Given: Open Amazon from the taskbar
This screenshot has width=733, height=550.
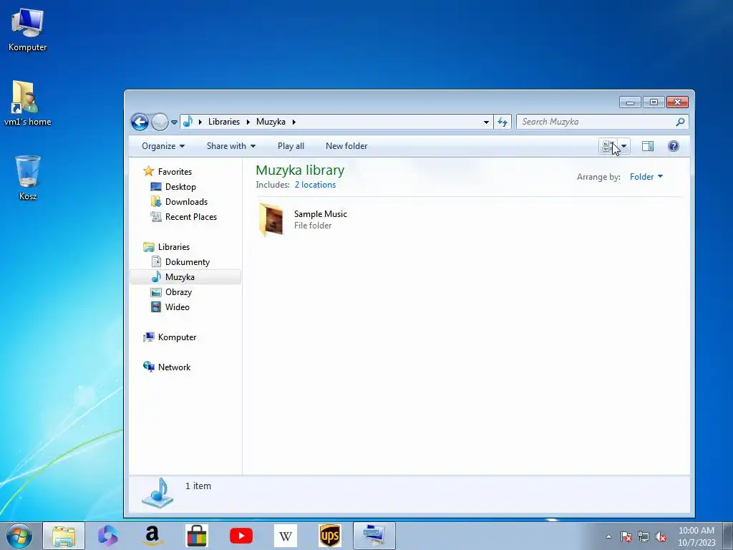Looking at the screenshot, I should 152,536.
